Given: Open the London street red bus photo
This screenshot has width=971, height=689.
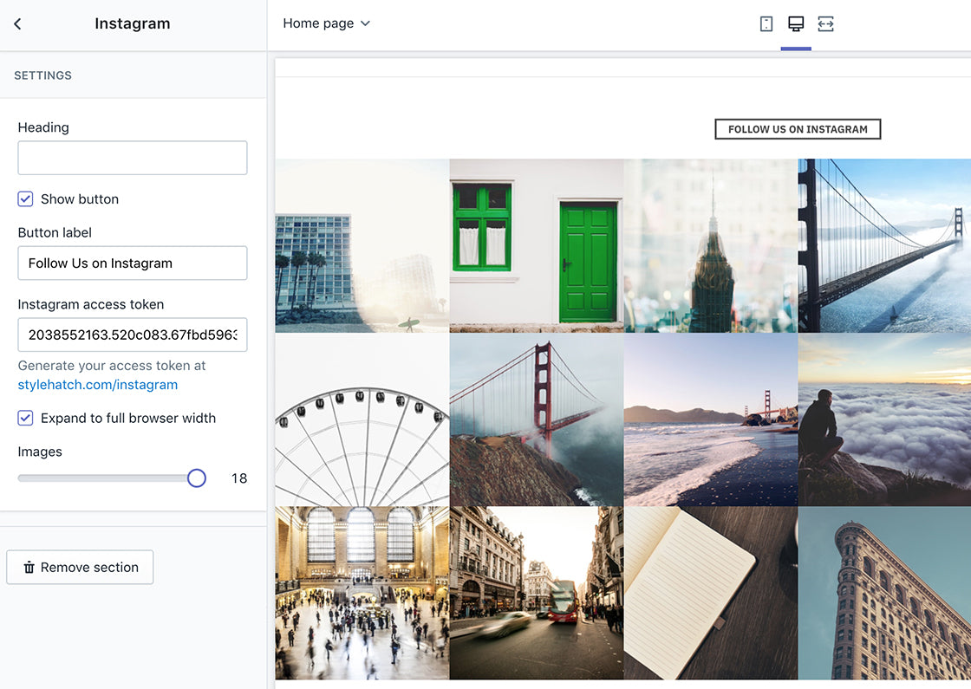Looking at the screenshot, I should 537,593.
